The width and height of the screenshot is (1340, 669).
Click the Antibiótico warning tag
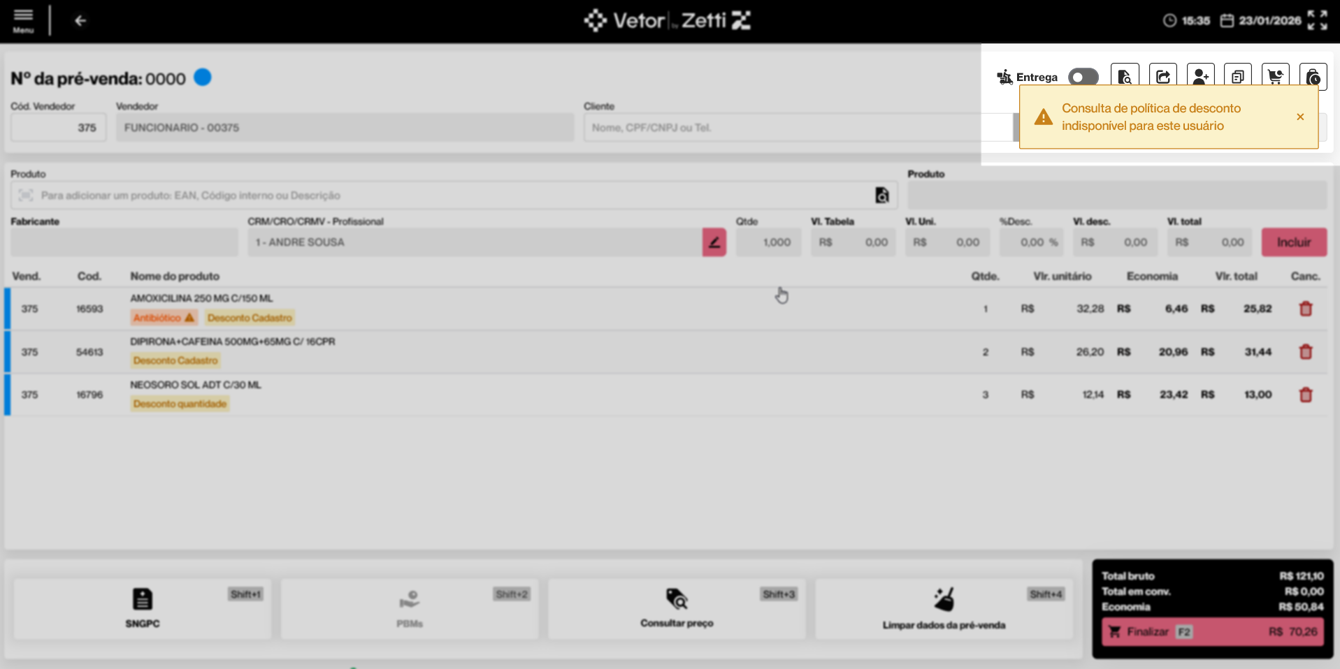point(164,318)
